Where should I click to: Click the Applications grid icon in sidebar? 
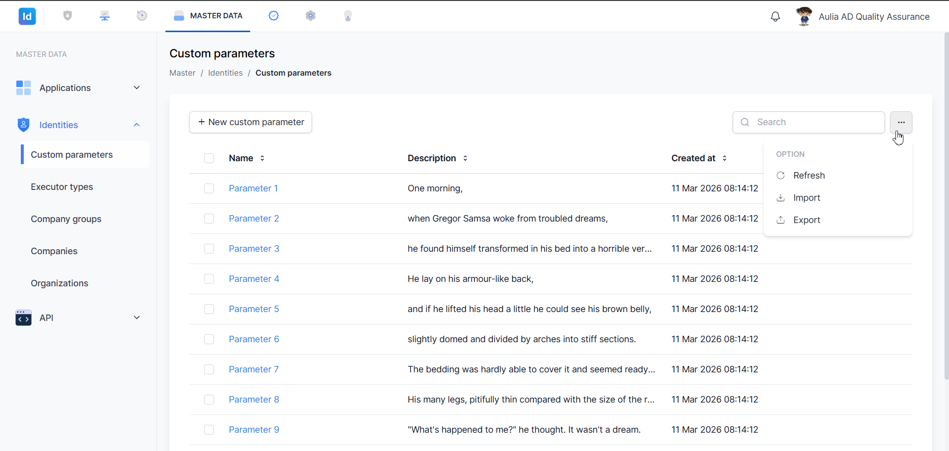coord(23,88)
